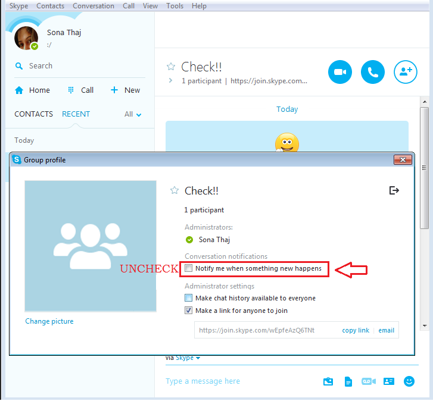
Task: Open the Call dial pad icon
Action: pos(71,90)
